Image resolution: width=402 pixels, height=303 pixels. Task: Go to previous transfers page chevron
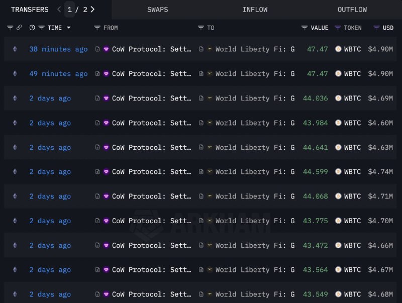(x=59, y=10)
